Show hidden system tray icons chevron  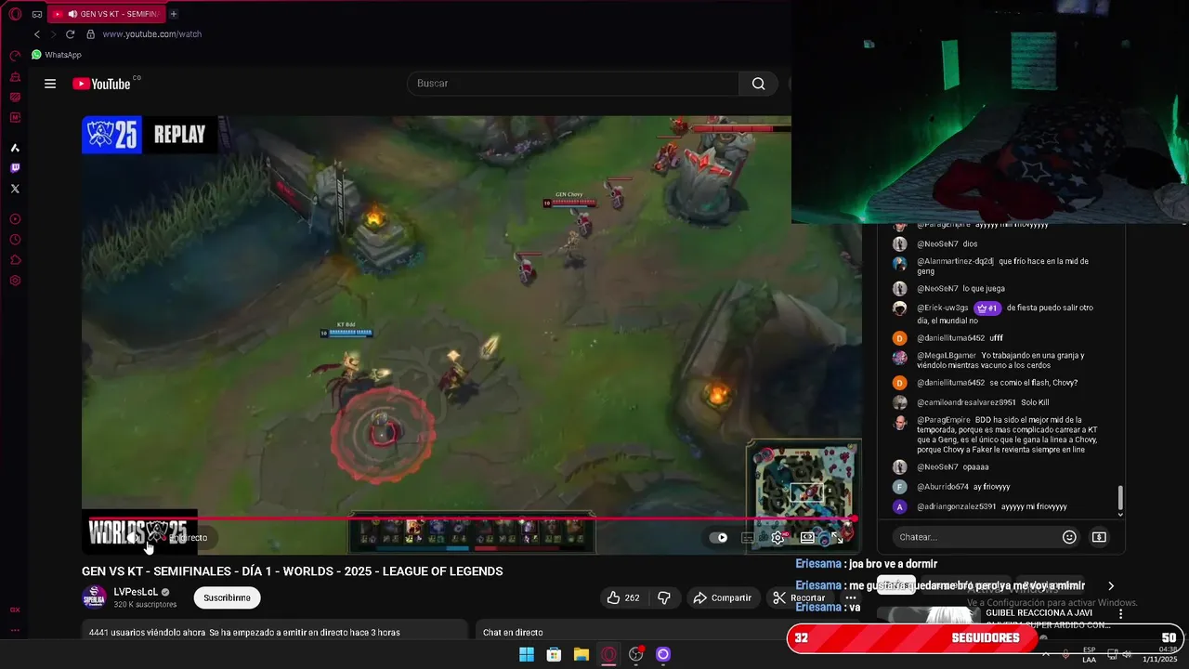1046,654
